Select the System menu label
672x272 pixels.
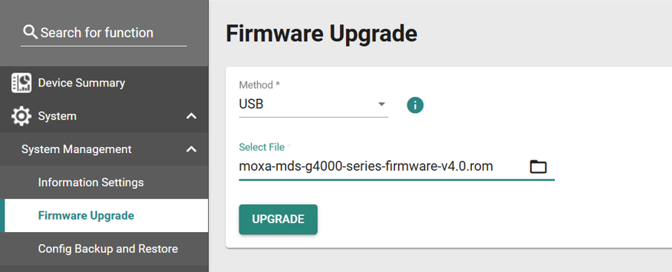[x=58, y=116]
